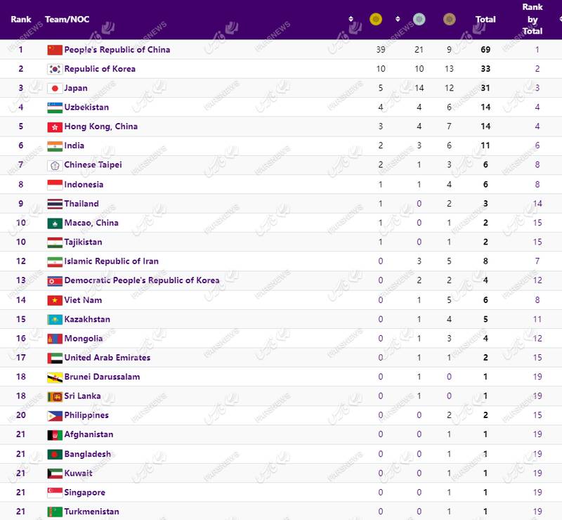Click the Islamic Republic of Iran flag
Image resolution: width=562 pixels, height=520 pixels.
55,261
